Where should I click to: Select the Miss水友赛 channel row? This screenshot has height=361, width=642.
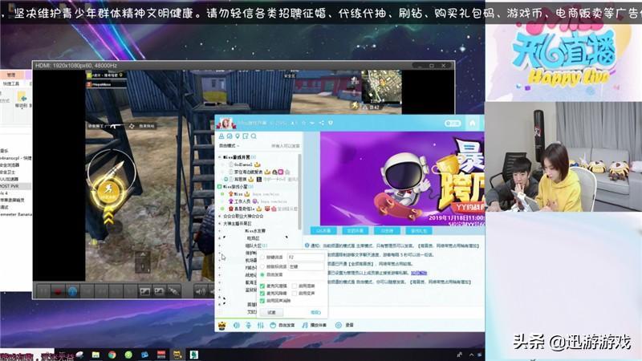coord(255,231)
